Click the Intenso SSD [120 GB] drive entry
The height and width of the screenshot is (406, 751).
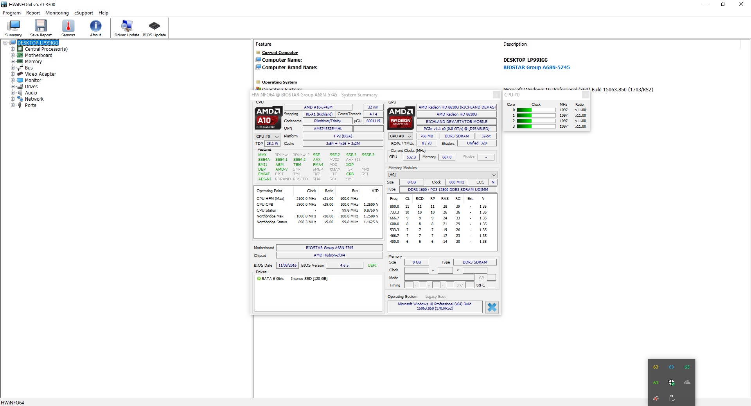[309, 279]
